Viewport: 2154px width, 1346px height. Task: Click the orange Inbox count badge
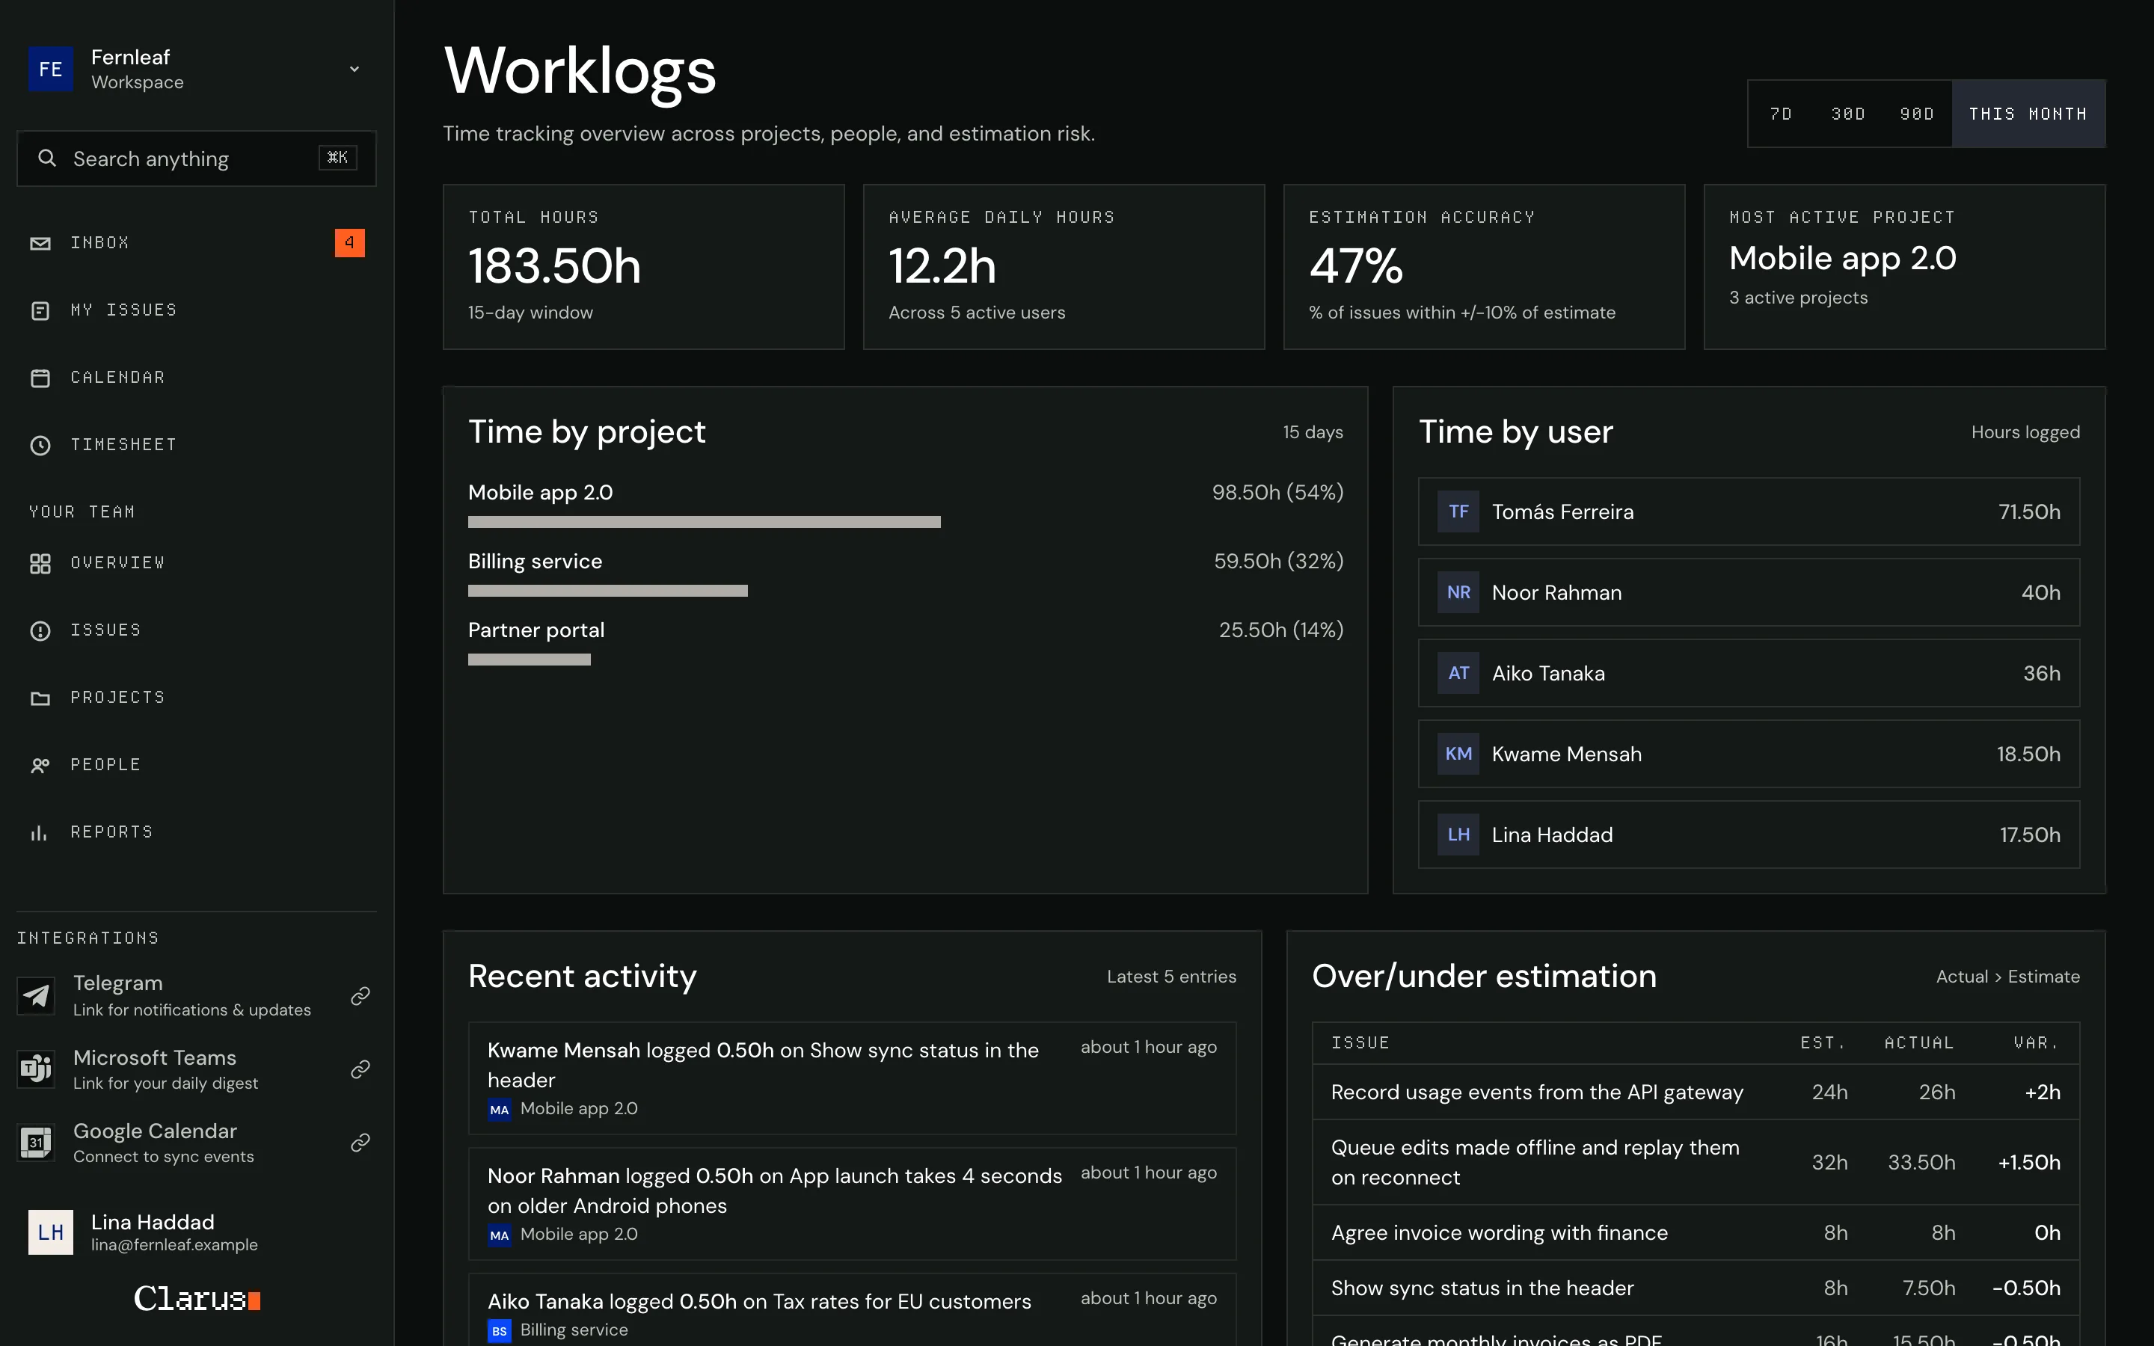(x=350, y=243)
